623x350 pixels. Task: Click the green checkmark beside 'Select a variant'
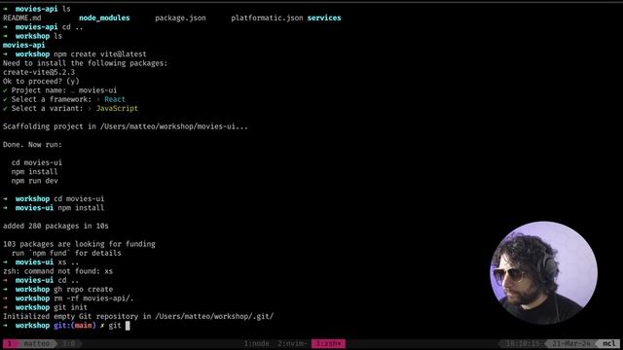(x=5, y=108)
